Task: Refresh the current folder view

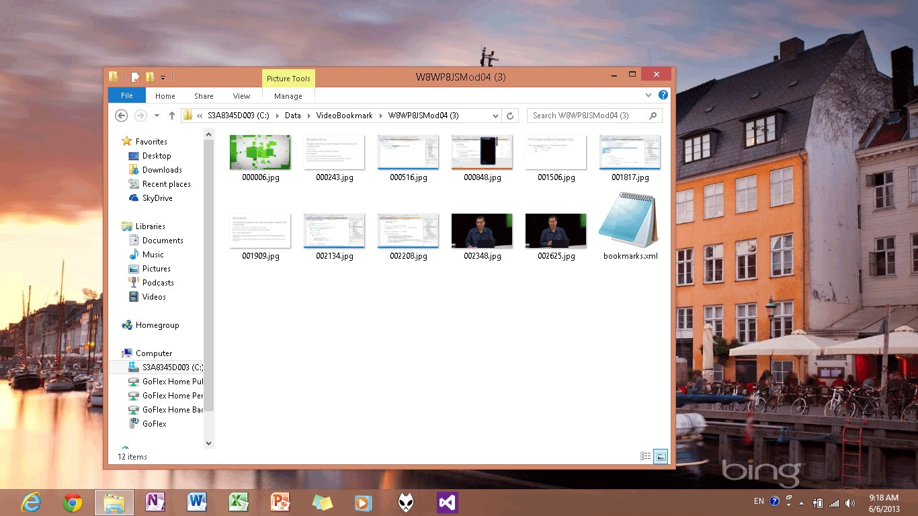Action: [510, 116]
